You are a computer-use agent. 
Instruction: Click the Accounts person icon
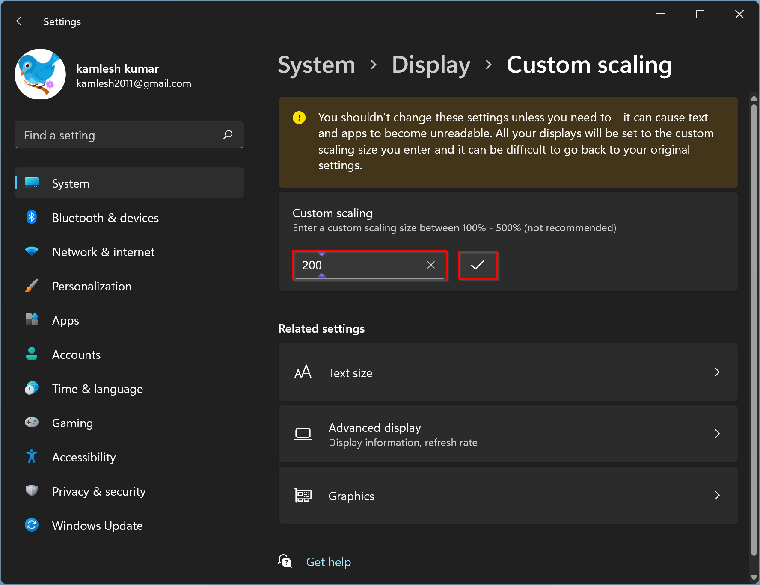(32, 354)
